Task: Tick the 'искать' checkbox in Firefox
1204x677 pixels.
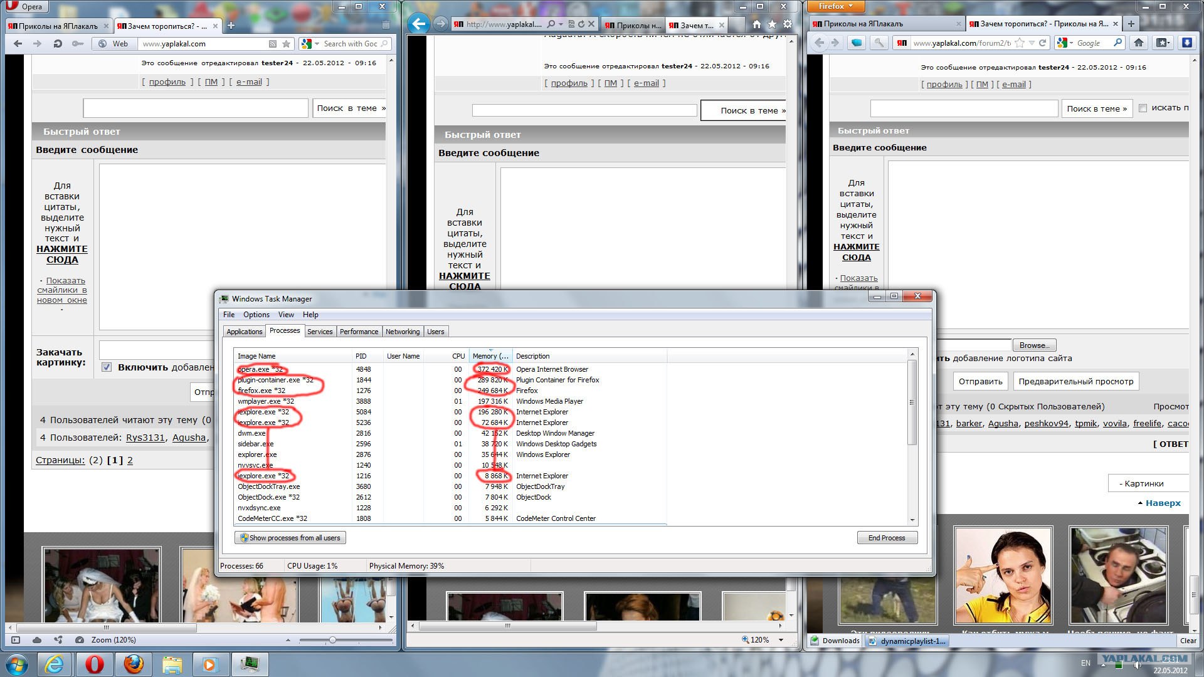Action: (1143, 108)
